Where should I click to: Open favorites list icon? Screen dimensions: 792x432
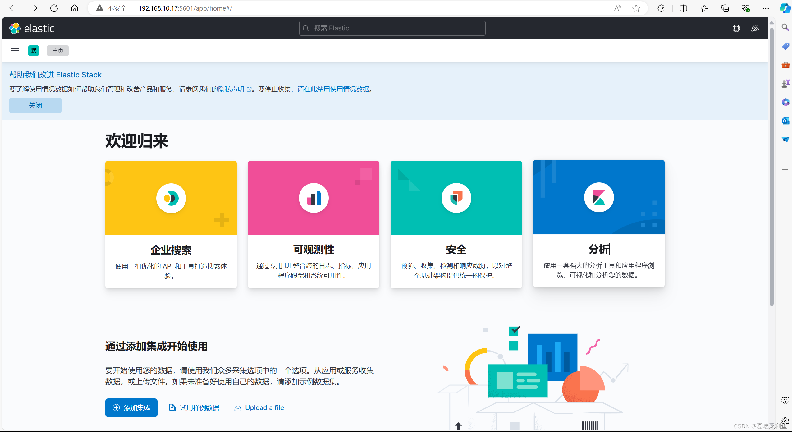click(704, 8)
